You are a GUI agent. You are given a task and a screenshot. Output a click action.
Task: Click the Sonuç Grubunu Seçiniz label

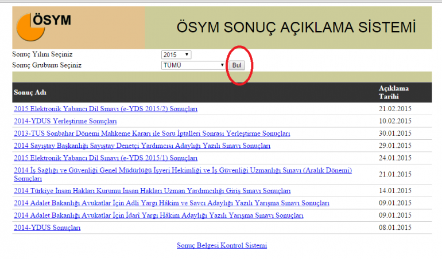47,65
